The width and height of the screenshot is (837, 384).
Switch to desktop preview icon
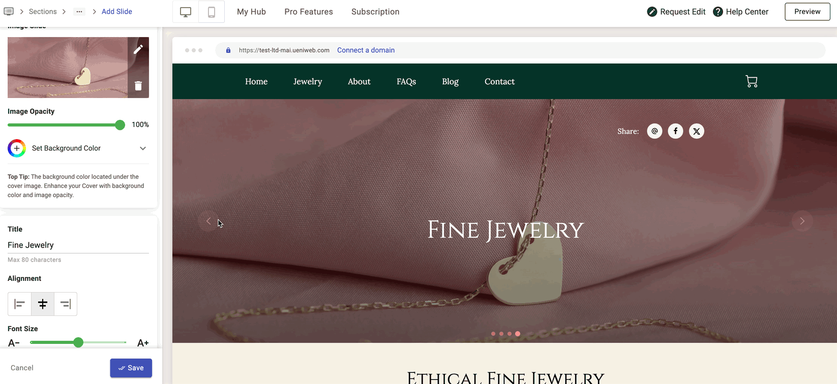(x=186, y=12)
